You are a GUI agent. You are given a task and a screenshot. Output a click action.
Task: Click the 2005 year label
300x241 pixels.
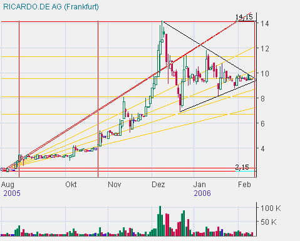tap(12, 193)
